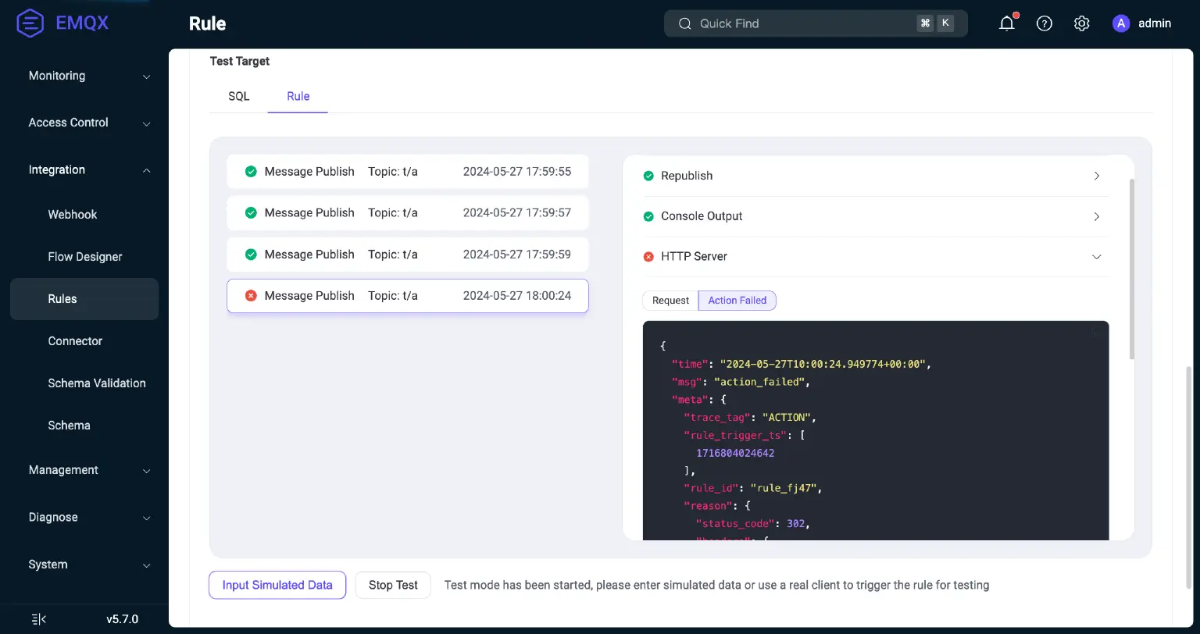
Task: Open the settings gear icon
Action: tap(1081, 23)
